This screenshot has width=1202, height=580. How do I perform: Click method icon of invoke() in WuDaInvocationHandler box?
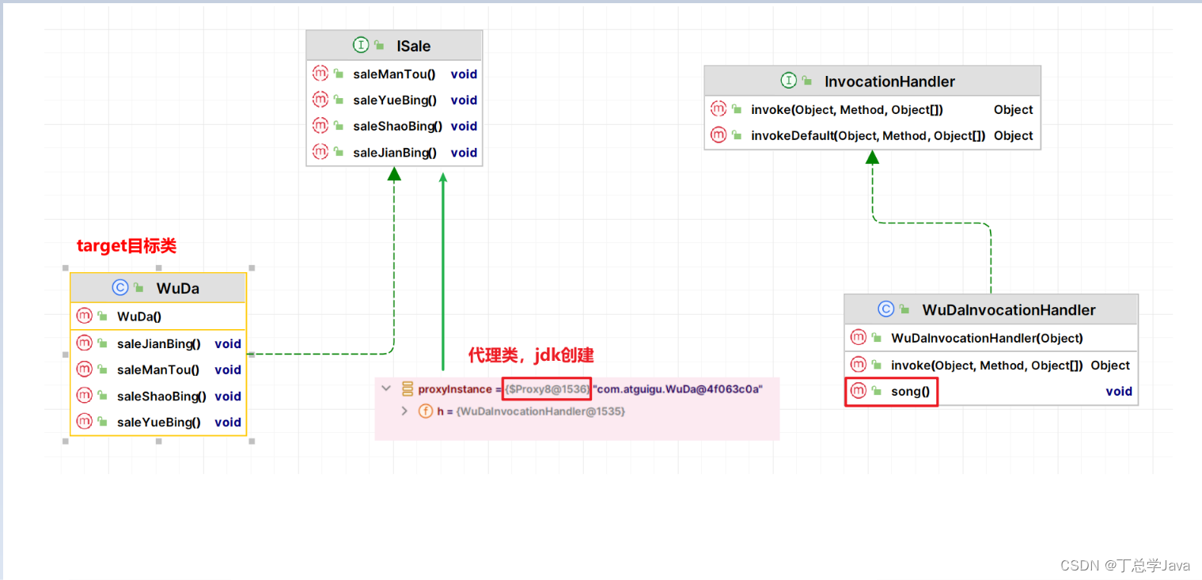[x=859, y=365]
